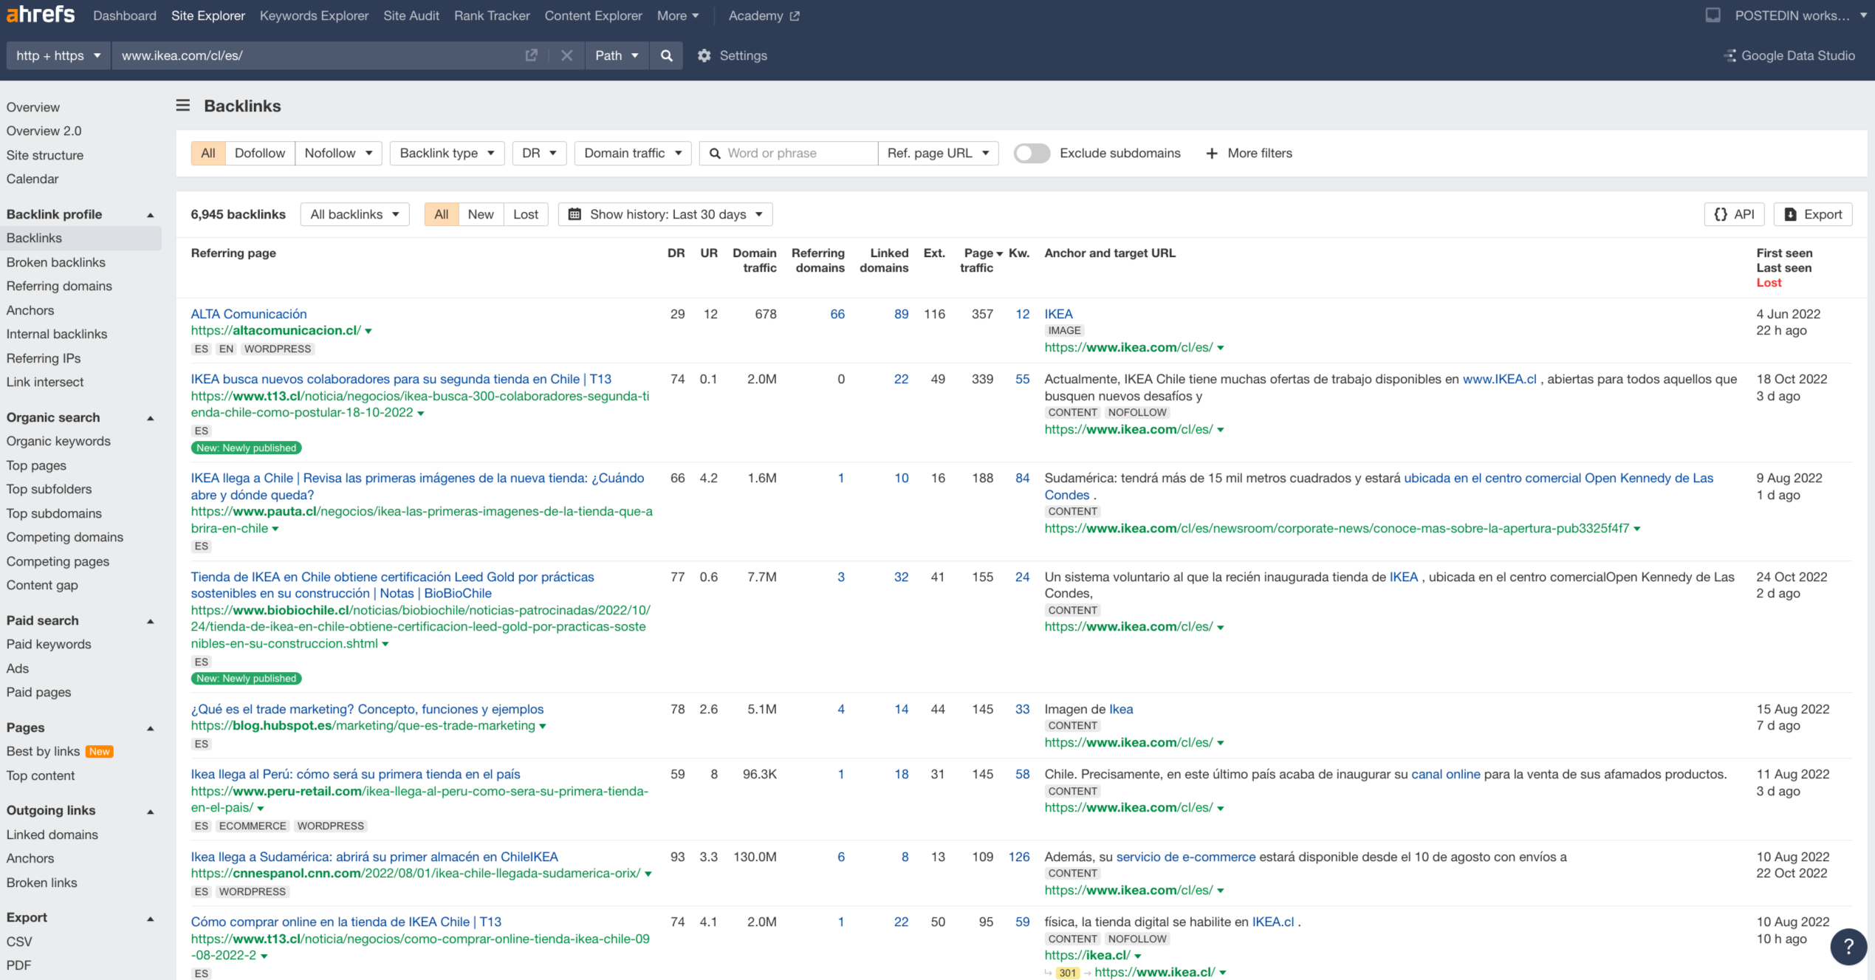Open the More menu in top nav
The width and height of the screenshot is (1875, 980).
(x=677, y=16)
